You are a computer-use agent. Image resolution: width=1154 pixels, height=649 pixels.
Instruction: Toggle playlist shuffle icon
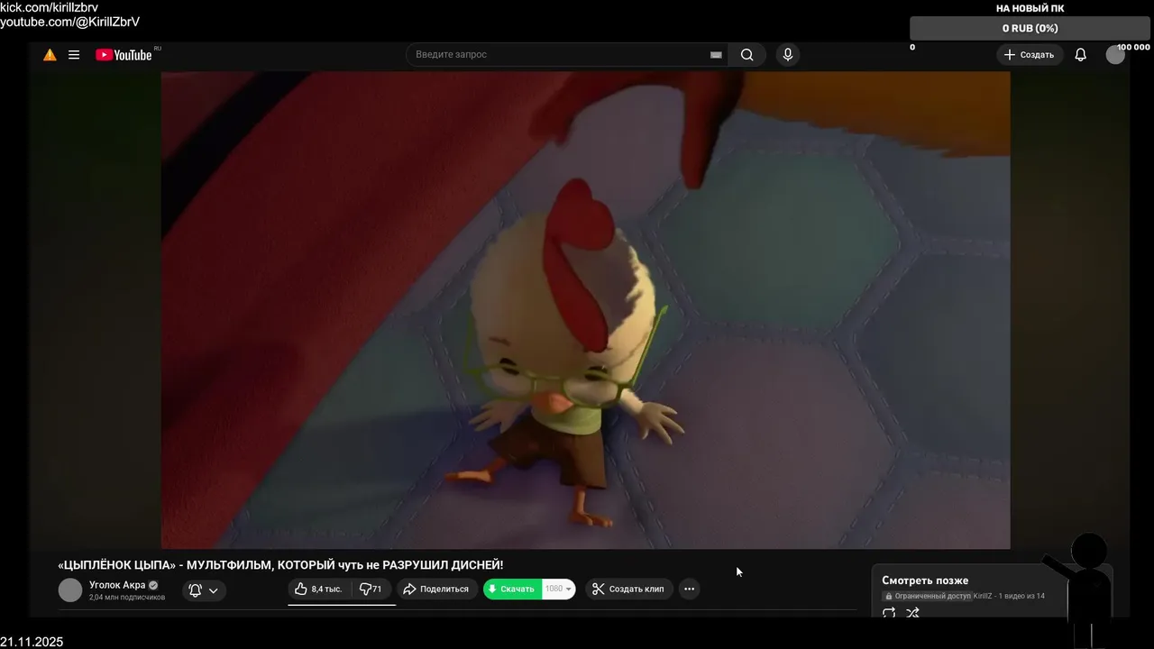(912, 613)
